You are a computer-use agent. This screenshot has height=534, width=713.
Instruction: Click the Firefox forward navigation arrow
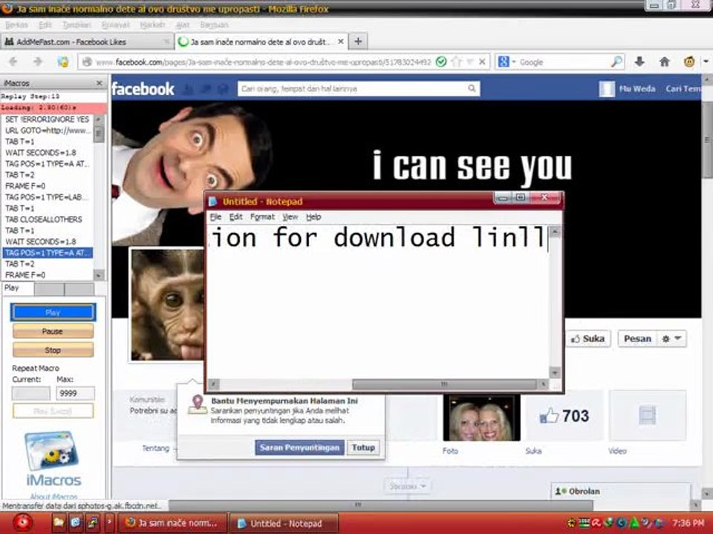point(38,62)
